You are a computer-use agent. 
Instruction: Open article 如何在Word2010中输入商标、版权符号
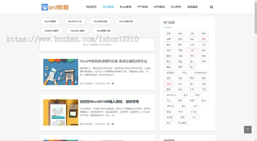109,102
